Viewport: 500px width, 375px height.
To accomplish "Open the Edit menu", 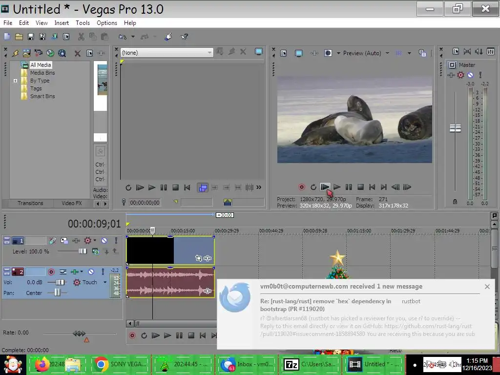I will click(24, 23).
